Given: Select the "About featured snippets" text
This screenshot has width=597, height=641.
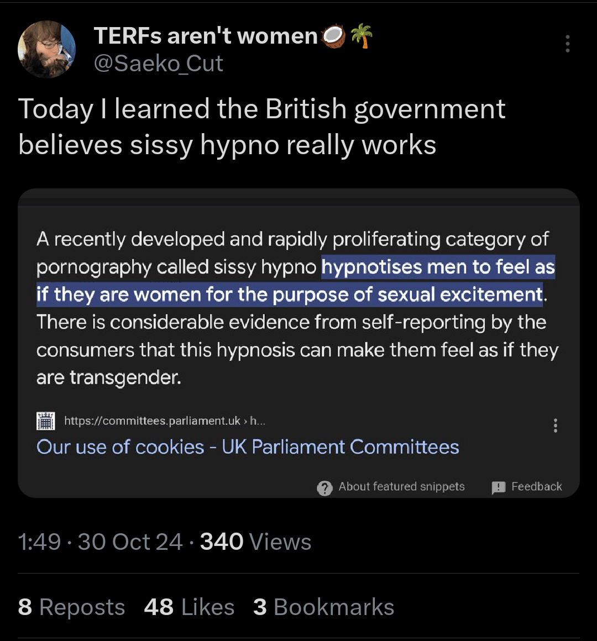Looking at the screenshot, I should (x=401, y=487).
